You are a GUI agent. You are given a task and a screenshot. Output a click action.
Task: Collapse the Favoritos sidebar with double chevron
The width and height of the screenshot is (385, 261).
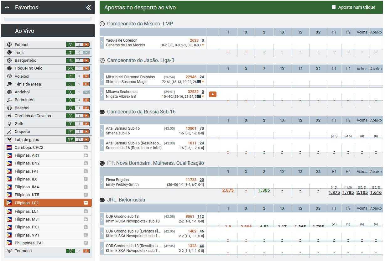pos(88,8)
